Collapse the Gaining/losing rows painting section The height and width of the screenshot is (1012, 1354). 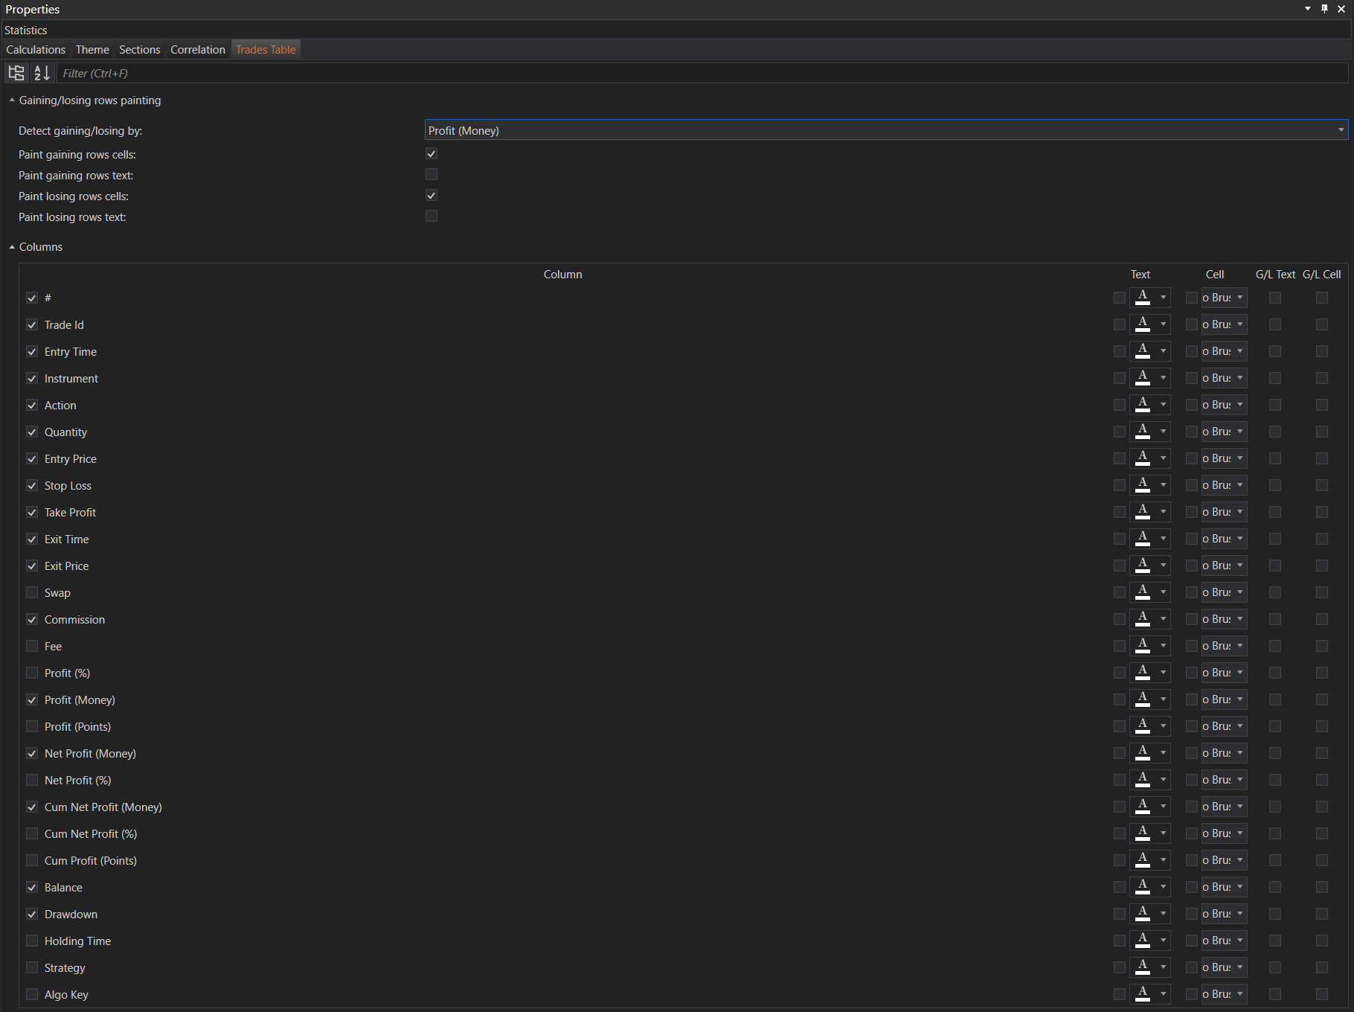(x=12, y=100)
